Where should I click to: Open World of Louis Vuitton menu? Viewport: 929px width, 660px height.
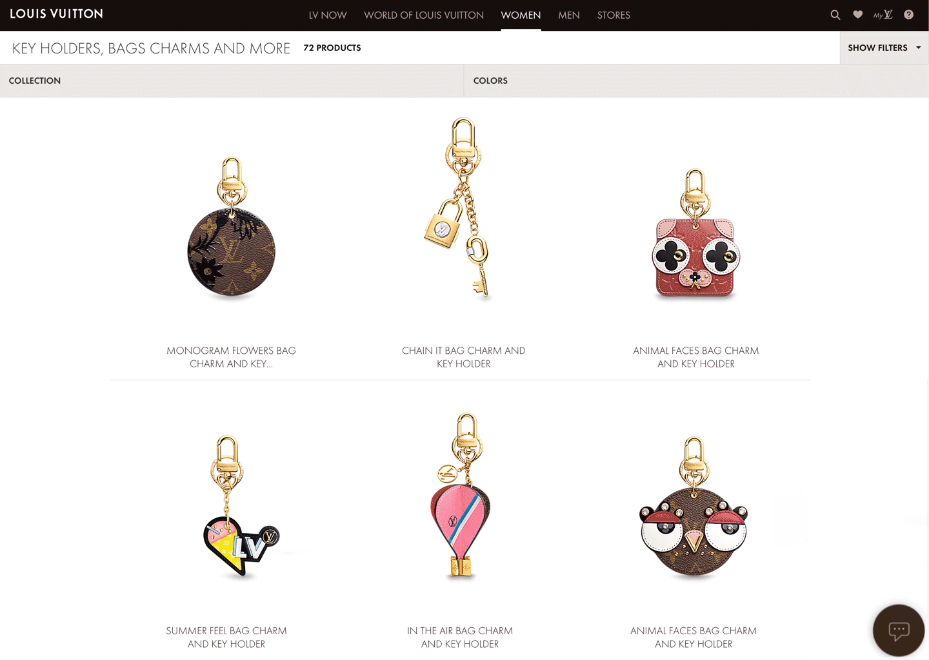click(424, 15)
